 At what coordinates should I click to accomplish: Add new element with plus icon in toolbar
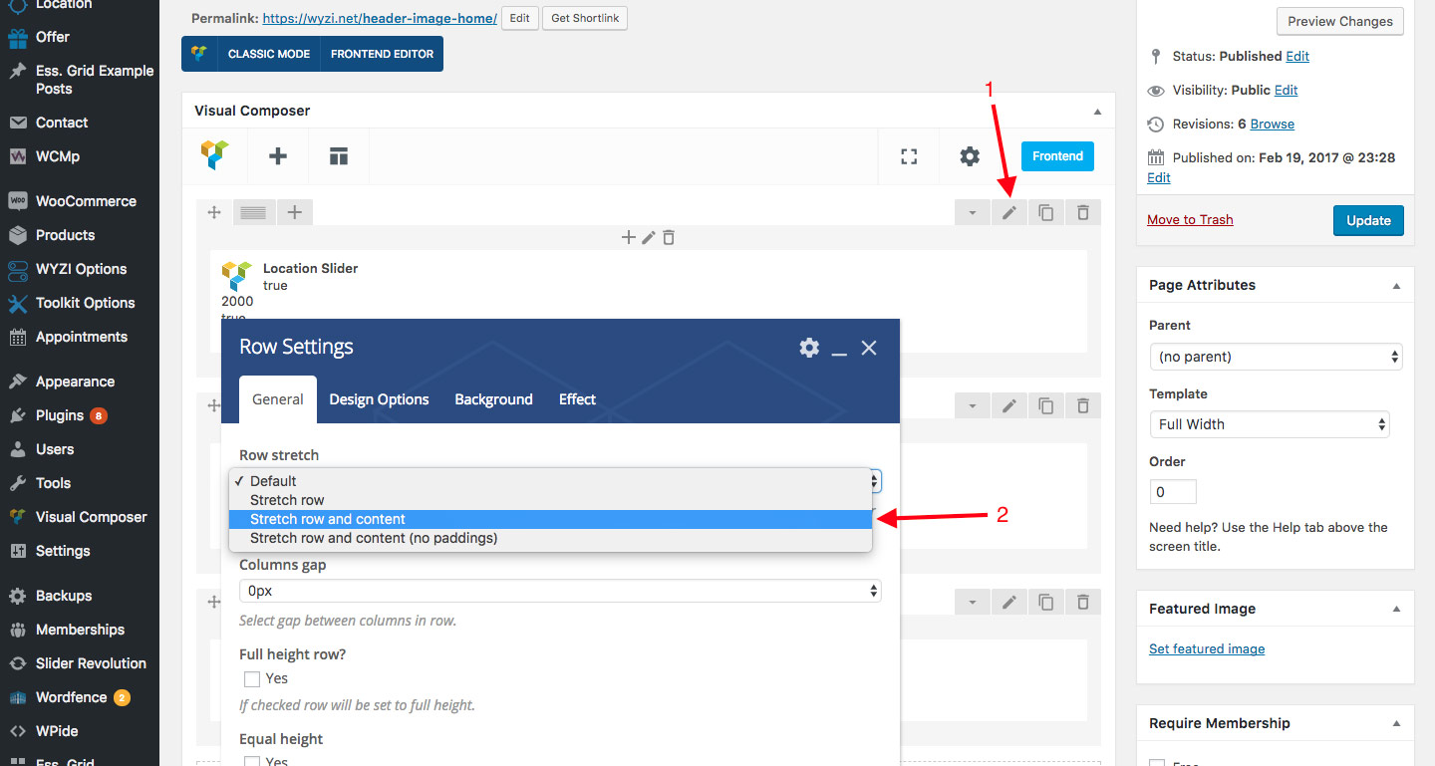click(278, 155)
